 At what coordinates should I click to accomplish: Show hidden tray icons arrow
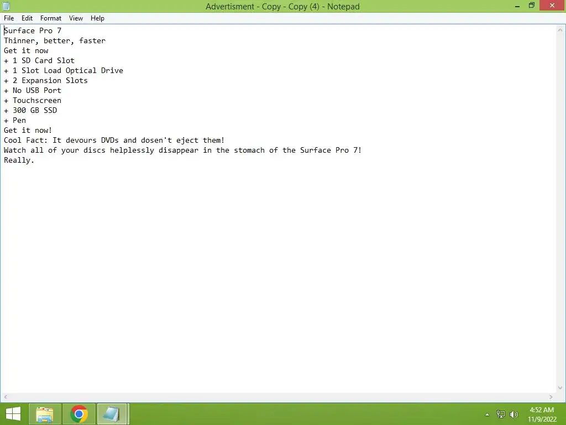click(x=487, y=414)
